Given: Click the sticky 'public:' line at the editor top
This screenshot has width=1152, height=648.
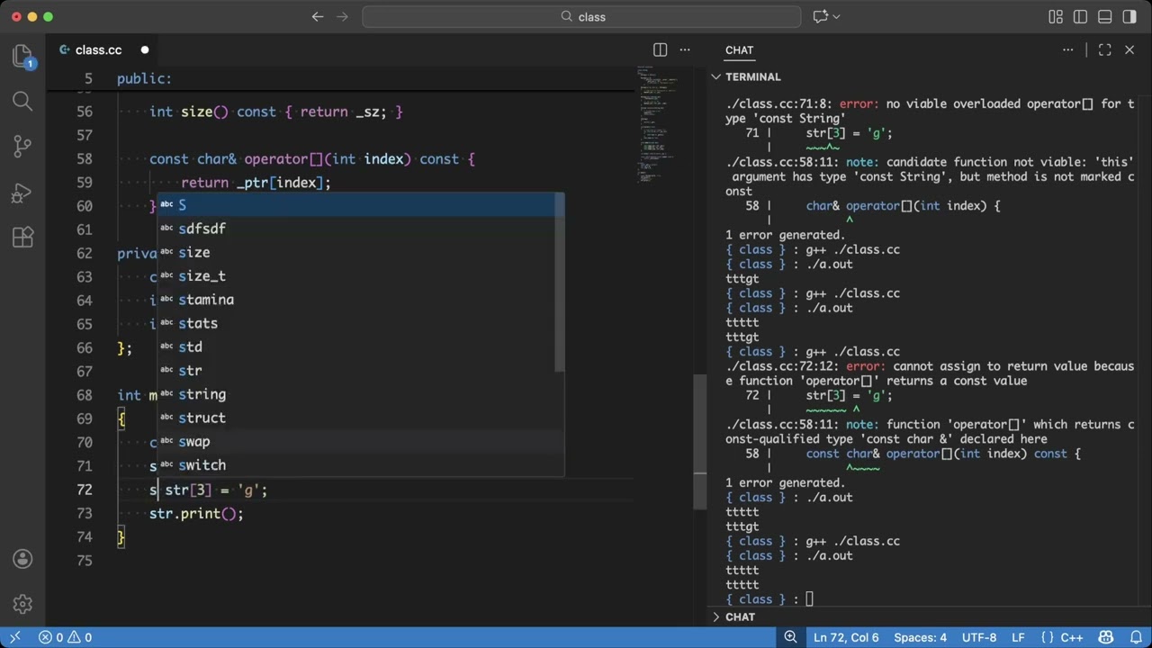Looking at the screenshot, I should point(144,79).
